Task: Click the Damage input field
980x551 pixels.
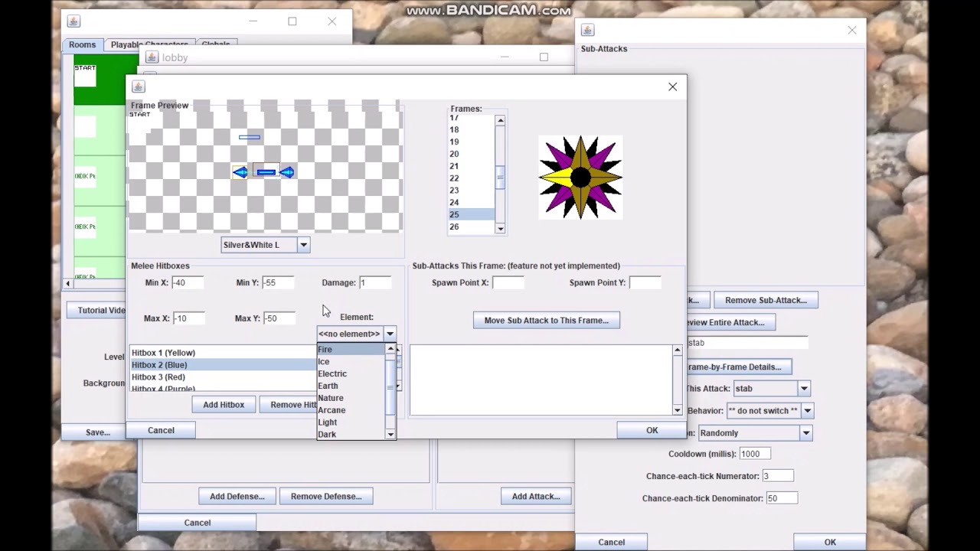Action: click(x=375, y=282)
